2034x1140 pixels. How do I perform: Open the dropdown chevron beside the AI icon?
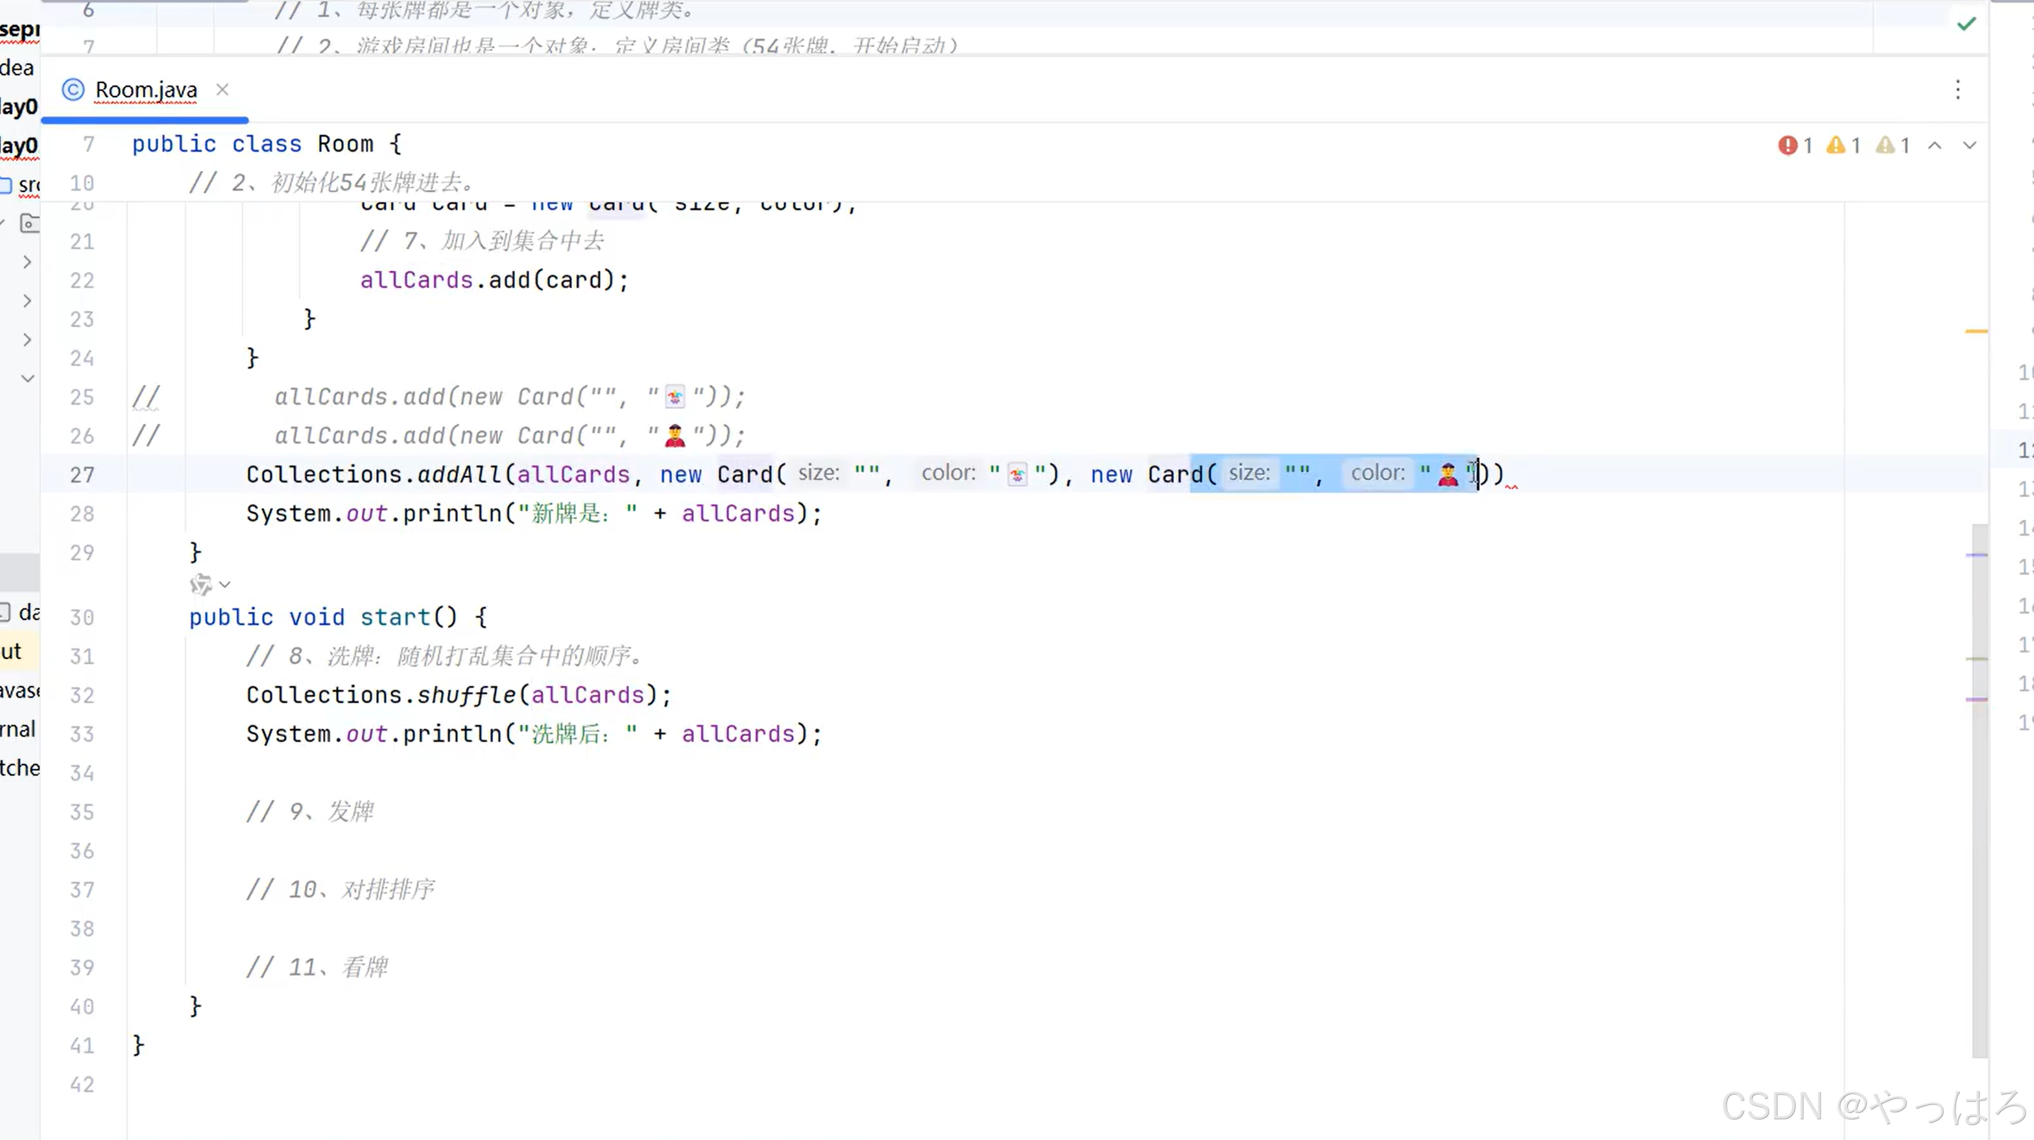[x=225, y=585]
